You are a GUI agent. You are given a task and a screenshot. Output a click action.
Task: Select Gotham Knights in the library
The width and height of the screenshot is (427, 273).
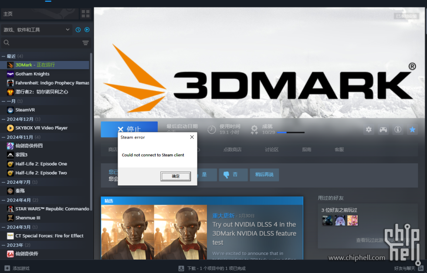point(44,74)
